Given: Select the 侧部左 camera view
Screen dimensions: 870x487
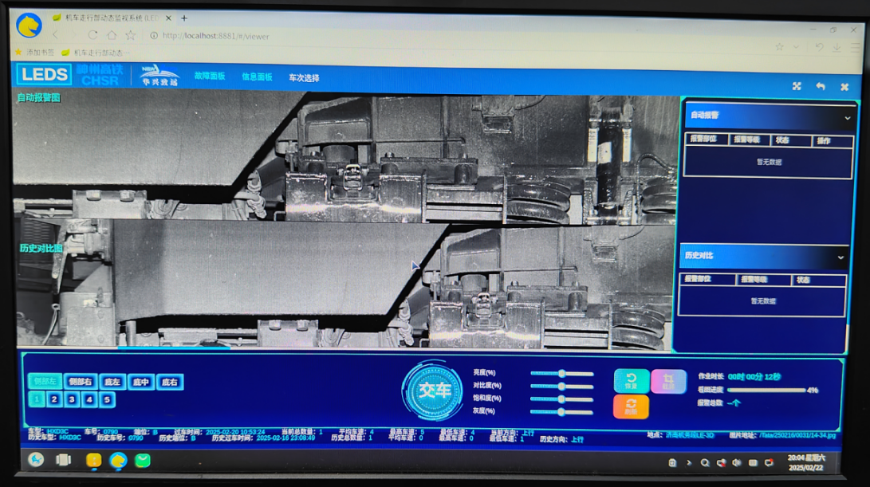Looking at the screenshot, I should coord(45,382).
